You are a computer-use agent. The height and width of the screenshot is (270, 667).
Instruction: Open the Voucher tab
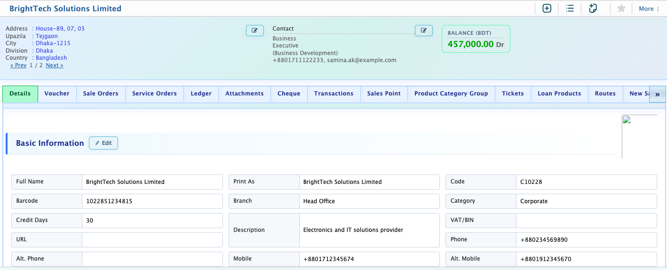[57, 94]
